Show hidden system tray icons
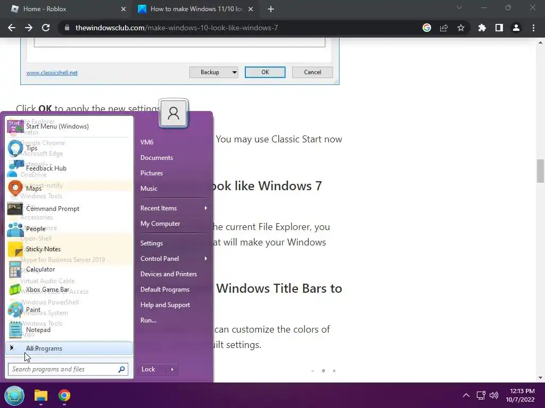 [x=466, y=395]
